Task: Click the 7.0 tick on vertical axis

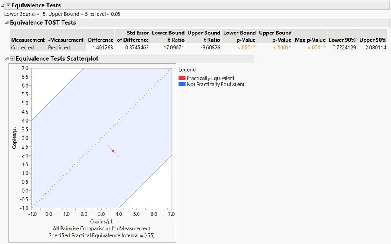Action: pos(25,68)
